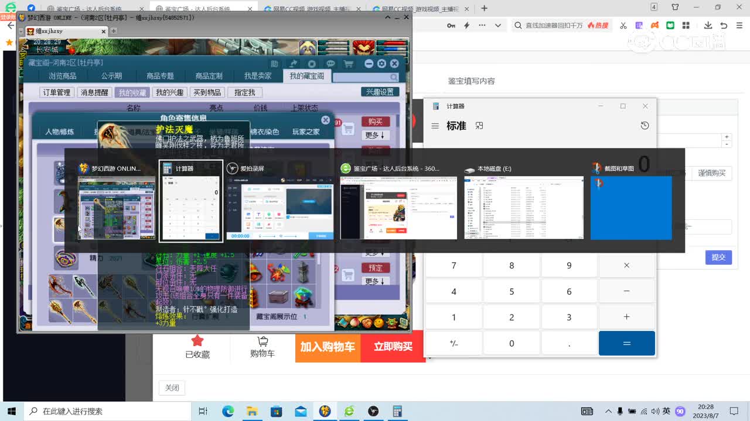This screenshot has height=421, width=750.
Task: Close the 角色寄售信息 dialog
Action: [325, 120]
